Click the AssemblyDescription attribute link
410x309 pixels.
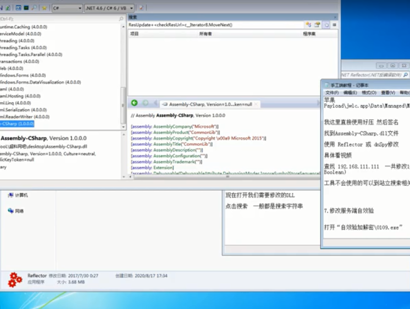[174, 150]
